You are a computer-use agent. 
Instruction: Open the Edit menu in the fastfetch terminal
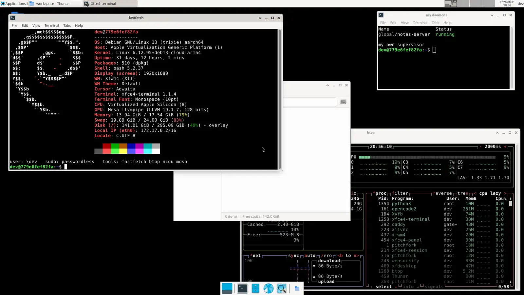coord(25,26)
